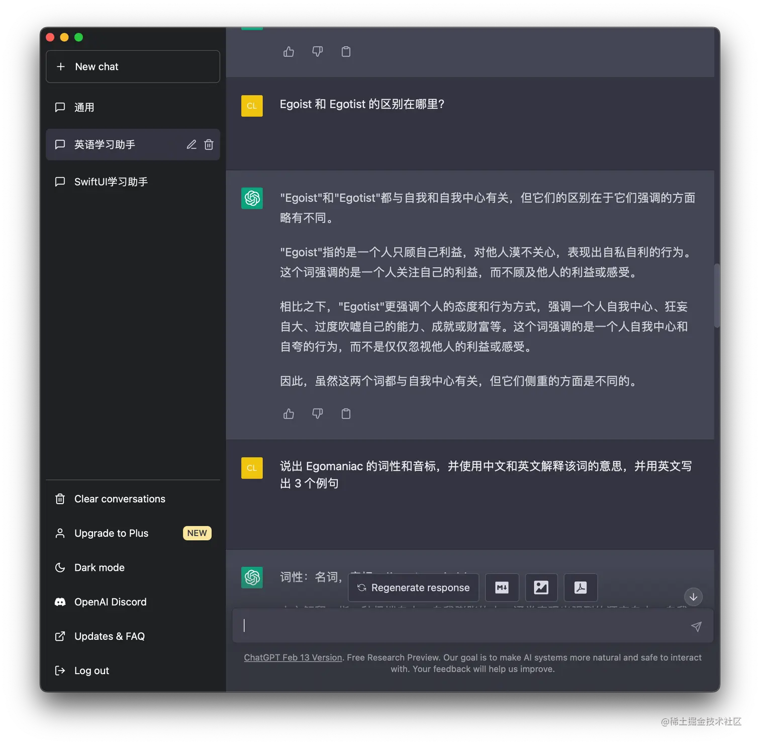Log out of ChatGPT
The height and width of the screenshot is (745, 760).
[x=133, y=671]
